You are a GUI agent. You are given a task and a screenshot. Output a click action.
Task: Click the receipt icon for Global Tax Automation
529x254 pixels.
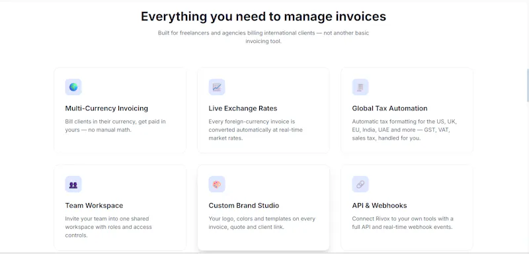360,87
